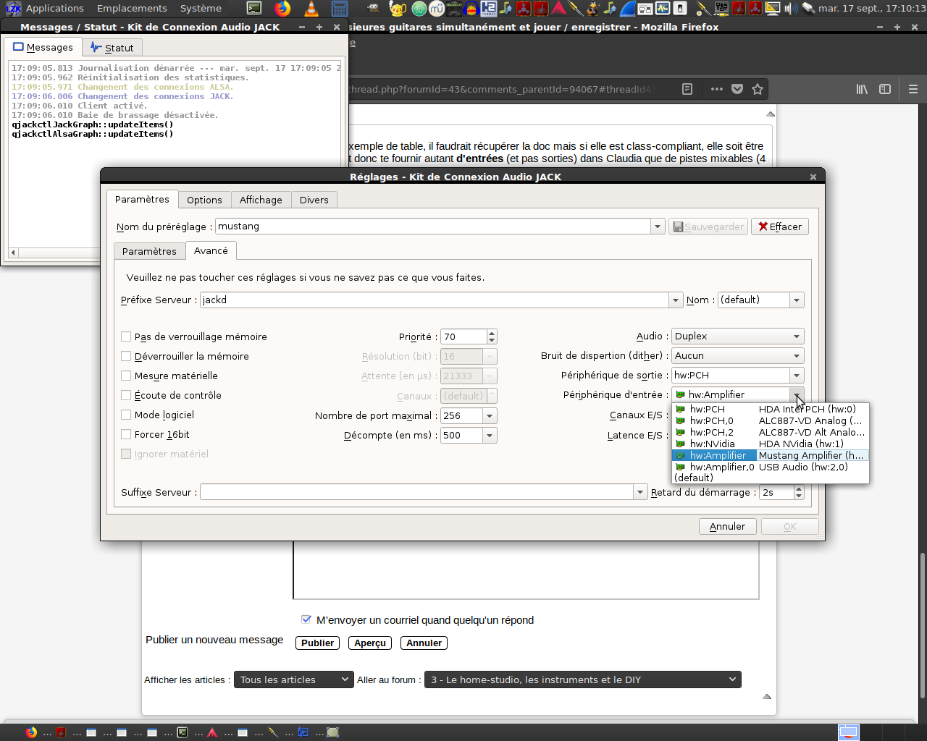The width and height of the screenshot is (927, 741).
Task: Toggle Déverrouiller la mémoire checkbox
Action: [x=126, y=356]
